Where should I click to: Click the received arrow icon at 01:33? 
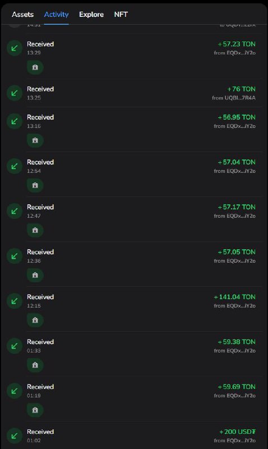coord(15,346)
